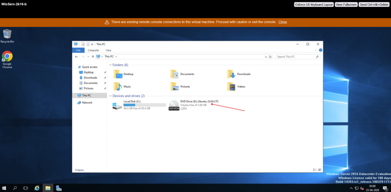This screenshot has height=192, width=391.
Task: Click the Send Ctrl+Alt+Delete button
Action: click(374, 4)
